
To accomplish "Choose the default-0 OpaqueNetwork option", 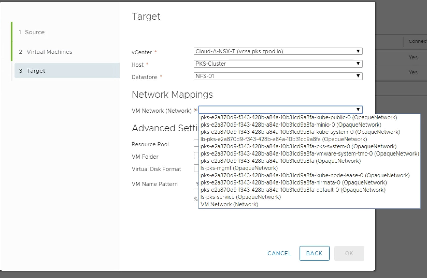I will pyautogui.click(x=293, y=190).
